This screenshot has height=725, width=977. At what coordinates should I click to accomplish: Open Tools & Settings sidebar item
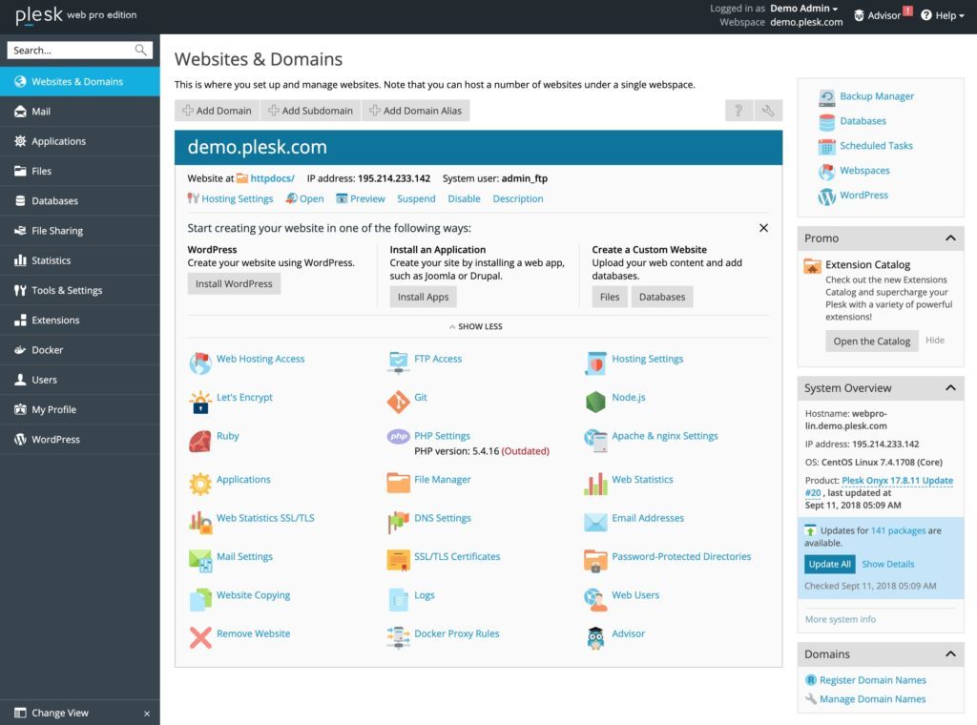pyautogui.click(x=80, y=290)
